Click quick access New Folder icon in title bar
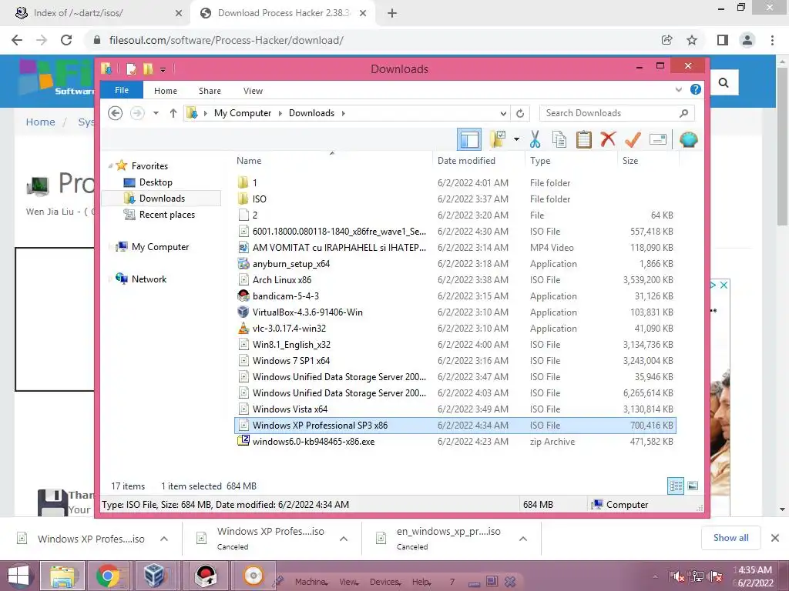The image size is (789, 591). [x=147, y=68]
